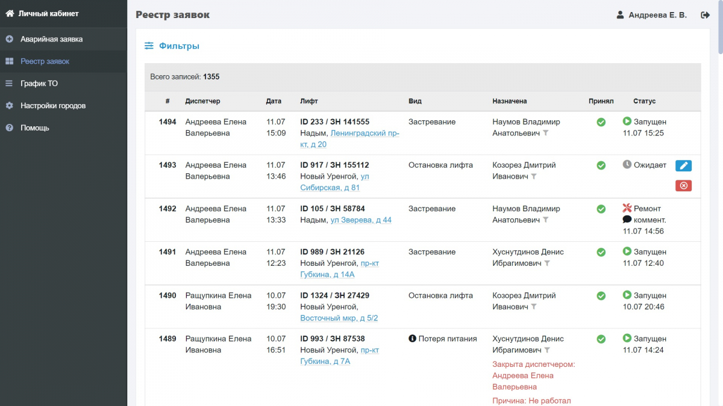Image resolution: width=723 pixels, height=406 pixels.
Task: Click the green accepted checkmark in row 1492
Action: [x=601, y=209]
